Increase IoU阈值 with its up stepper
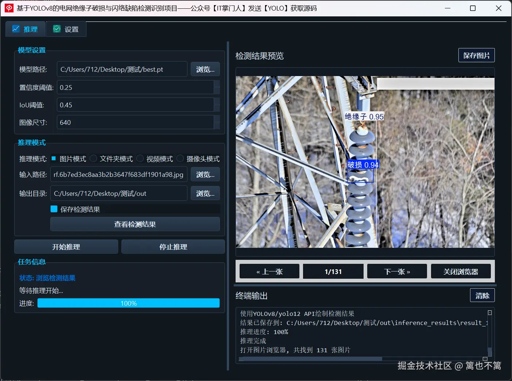 click(x=217, y=102)
